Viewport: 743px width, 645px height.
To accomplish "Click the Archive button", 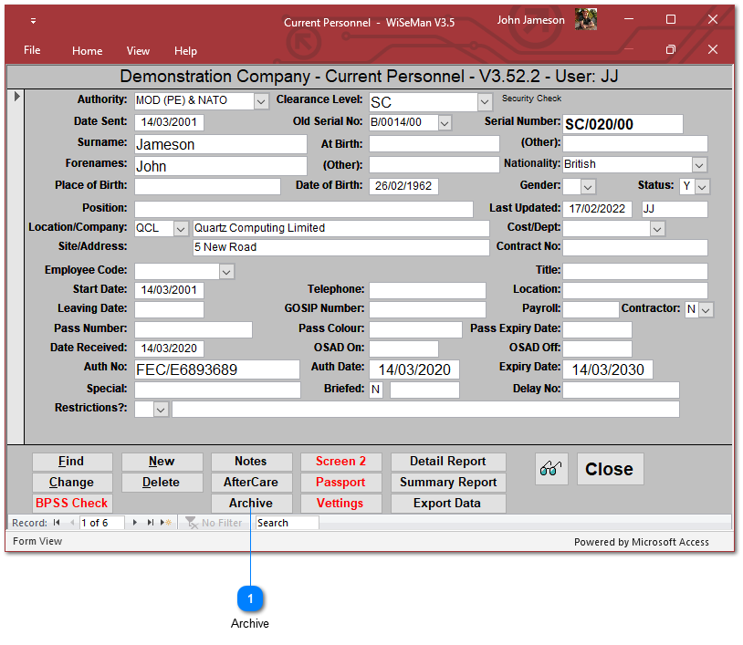I will pos(251,503).
